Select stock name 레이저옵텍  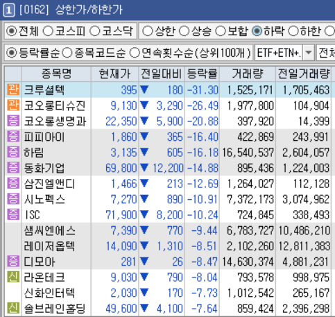(49, 246)
